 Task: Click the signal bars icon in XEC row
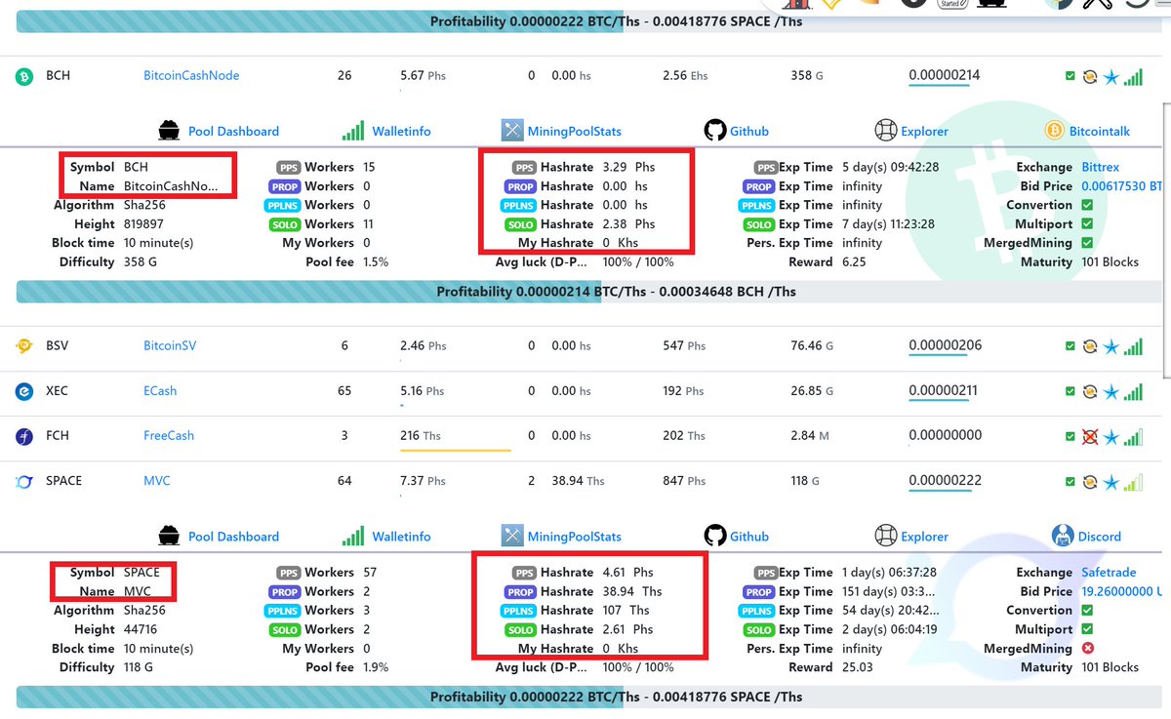pos(1133,391)
